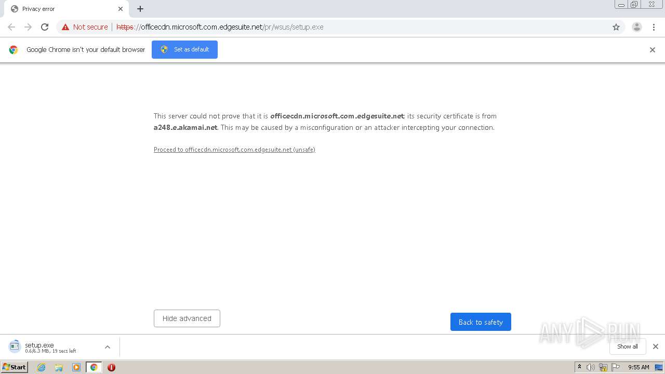
Task: Click the Not secure label
Action: (90, 27)
